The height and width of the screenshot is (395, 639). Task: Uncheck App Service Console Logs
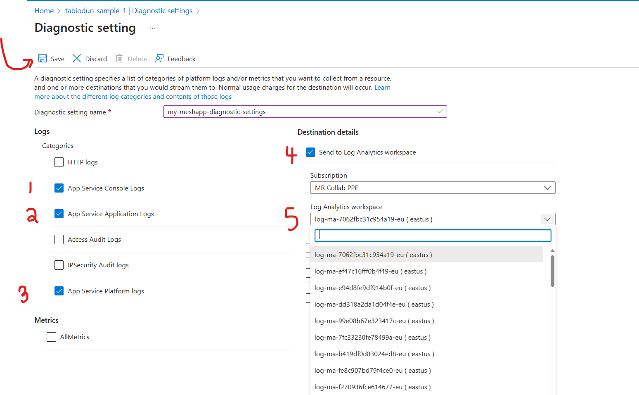pyautogui.click(x=59, y=188)
